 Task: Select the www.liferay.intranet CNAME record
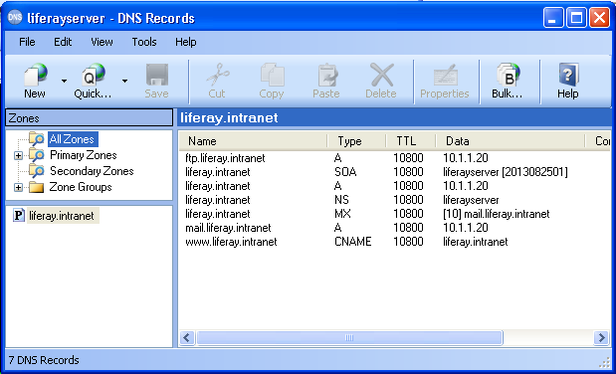tap(395, 242)
